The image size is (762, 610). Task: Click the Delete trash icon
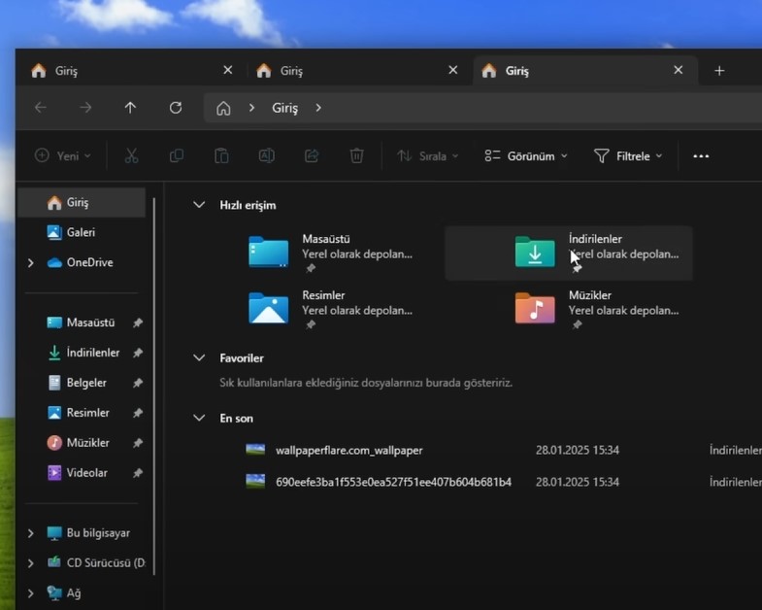(356, 156)
